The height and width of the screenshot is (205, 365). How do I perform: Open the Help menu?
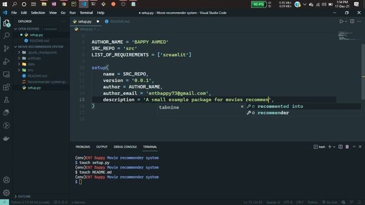[x=100, y=13]
